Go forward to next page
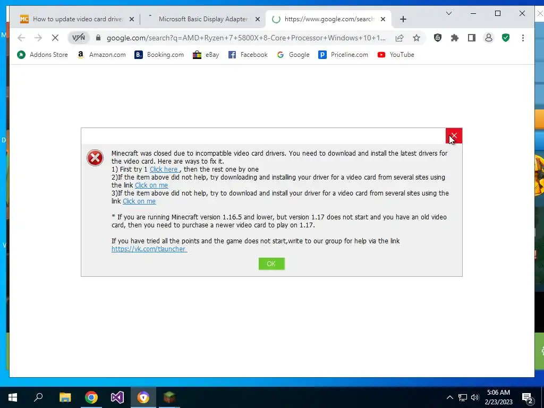 point(38,38)
